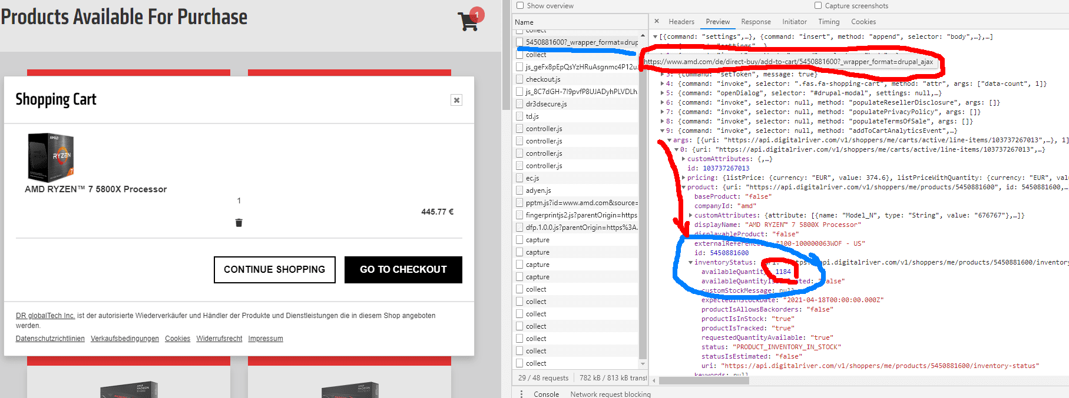This screenshot has height=398, width=1069.
Task: Select the td.js request
Action: click(576, 116)
